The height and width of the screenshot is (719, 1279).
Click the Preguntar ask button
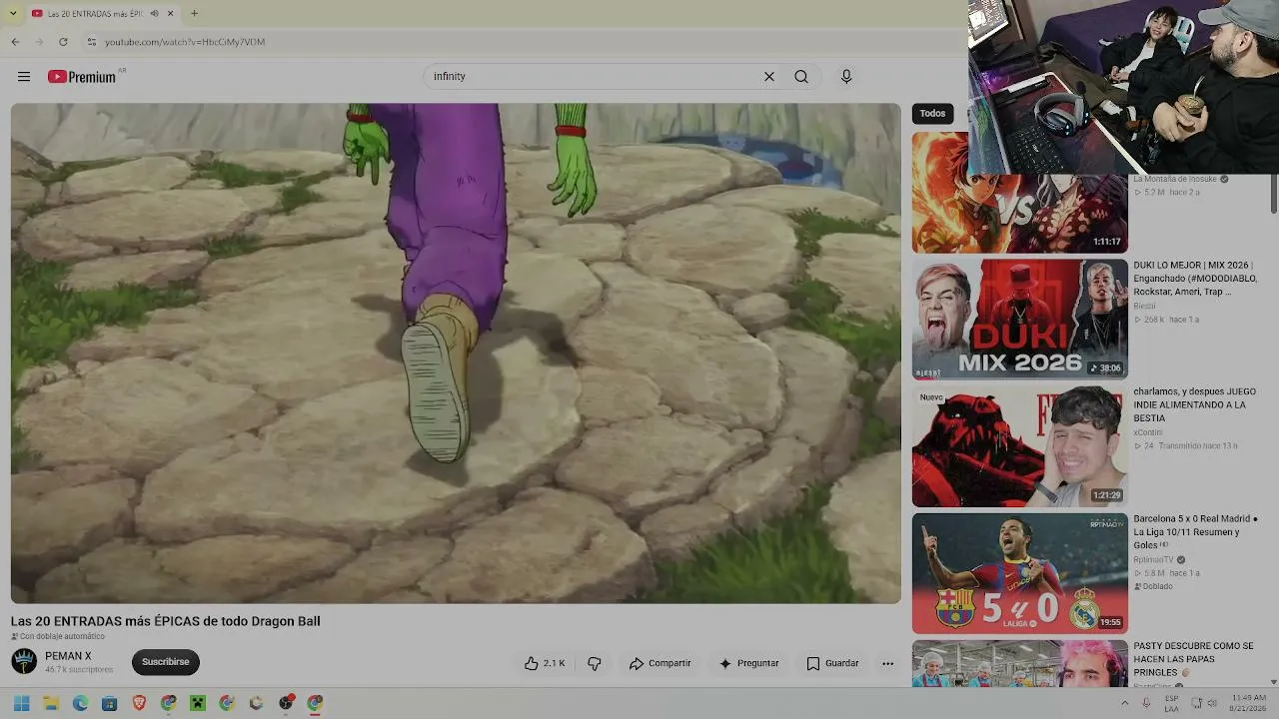tap(748, 663)
